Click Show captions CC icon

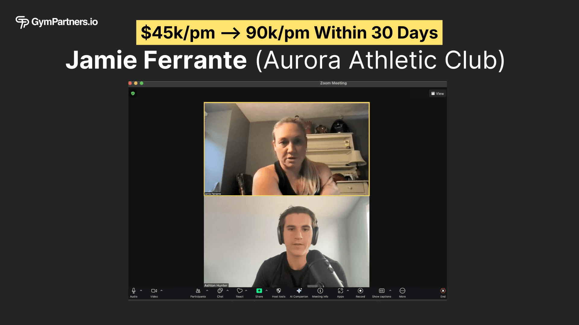coord(382,291)
